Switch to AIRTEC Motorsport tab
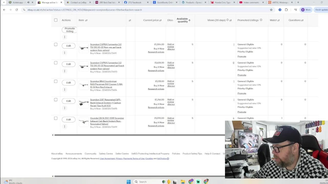 pos(280,2)
